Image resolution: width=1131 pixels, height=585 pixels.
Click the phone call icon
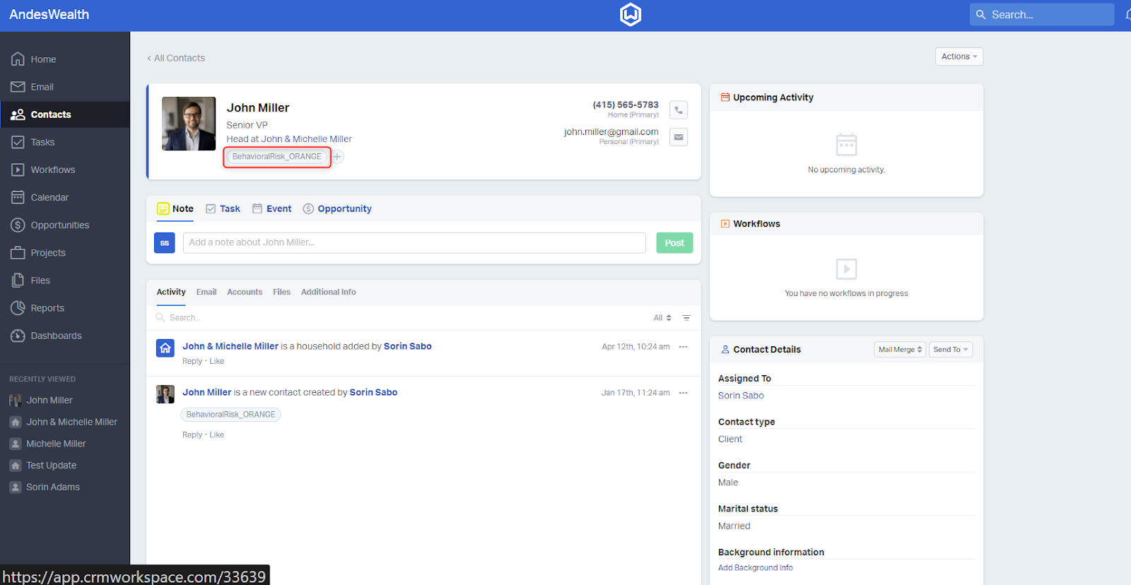tap(679, 110)
